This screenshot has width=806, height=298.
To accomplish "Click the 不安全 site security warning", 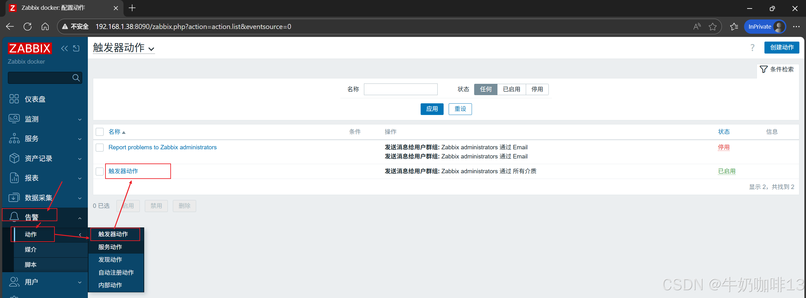I will [x=75, y=26].
